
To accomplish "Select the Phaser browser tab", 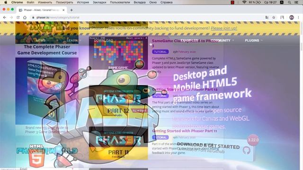I will tap(42, 10).
